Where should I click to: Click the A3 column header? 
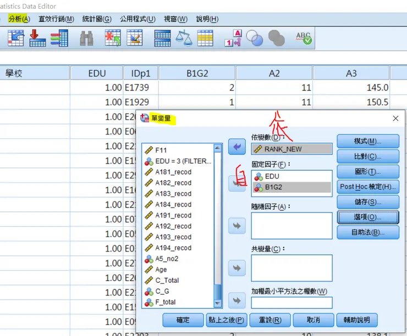pyautogui.click(x=351, y=74)
